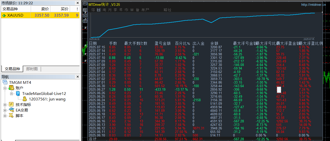The image size is (330, 141).
Task: Click the 脚本 scripts scroll icon
Action: tap(11, 116)
